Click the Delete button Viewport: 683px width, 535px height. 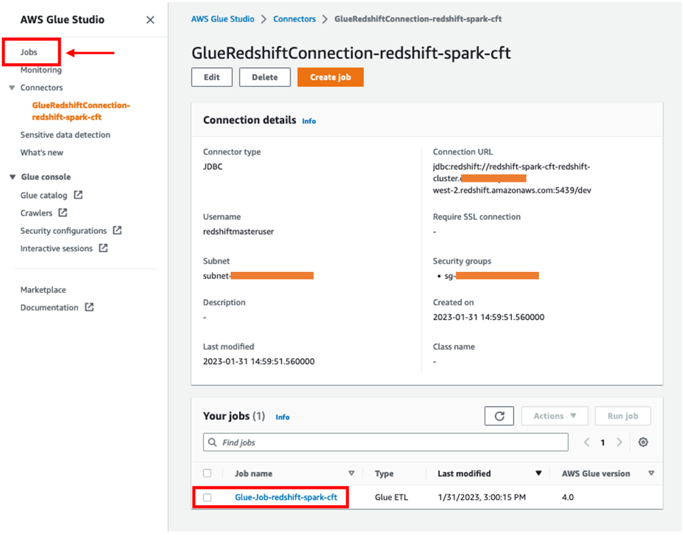(x=265, y=77)
